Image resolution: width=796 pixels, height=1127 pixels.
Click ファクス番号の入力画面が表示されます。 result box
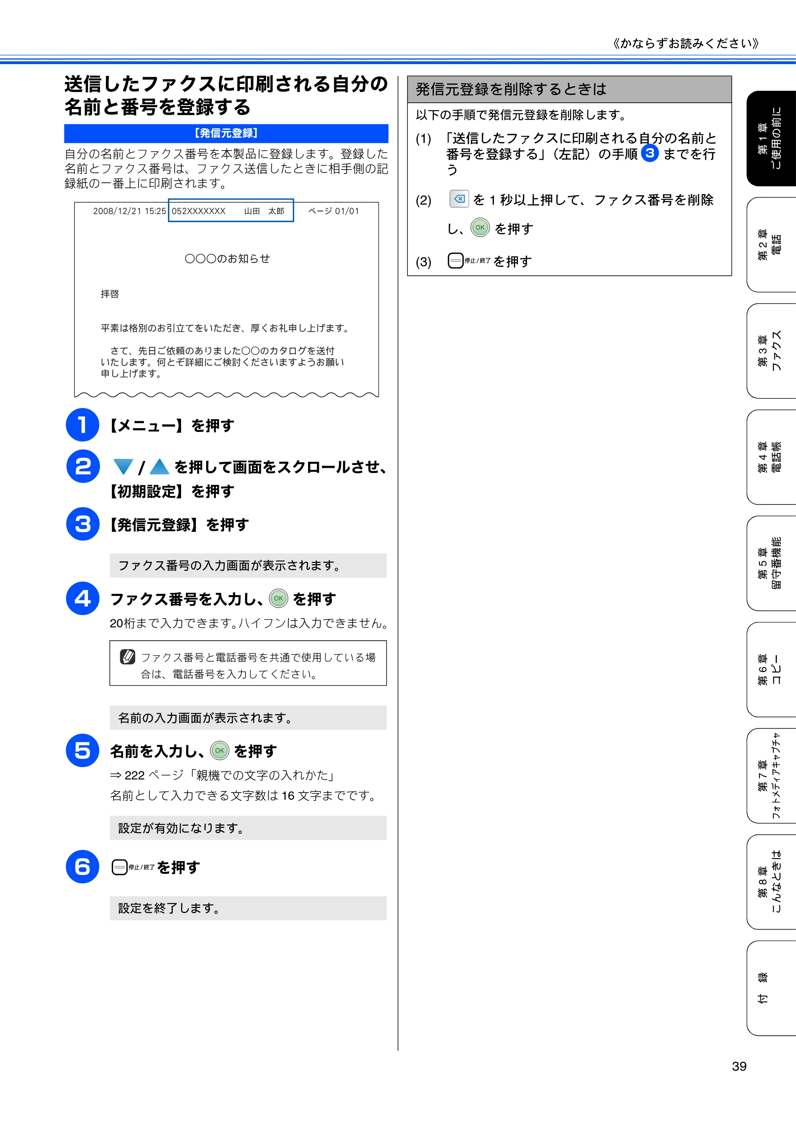tap(248, 565)
